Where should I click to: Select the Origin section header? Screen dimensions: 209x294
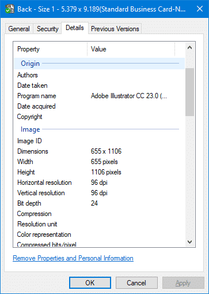pyautogui.click(x=99, y=64)
